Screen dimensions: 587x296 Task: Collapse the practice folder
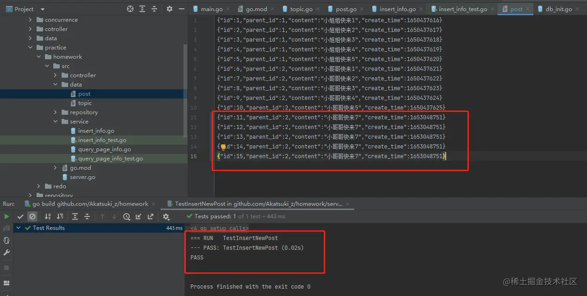[30, 48]
